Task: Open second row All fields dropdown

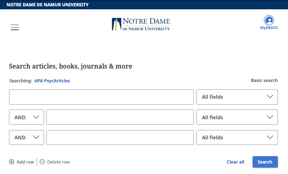Action: pyautogui.click(x=237, y=117)
